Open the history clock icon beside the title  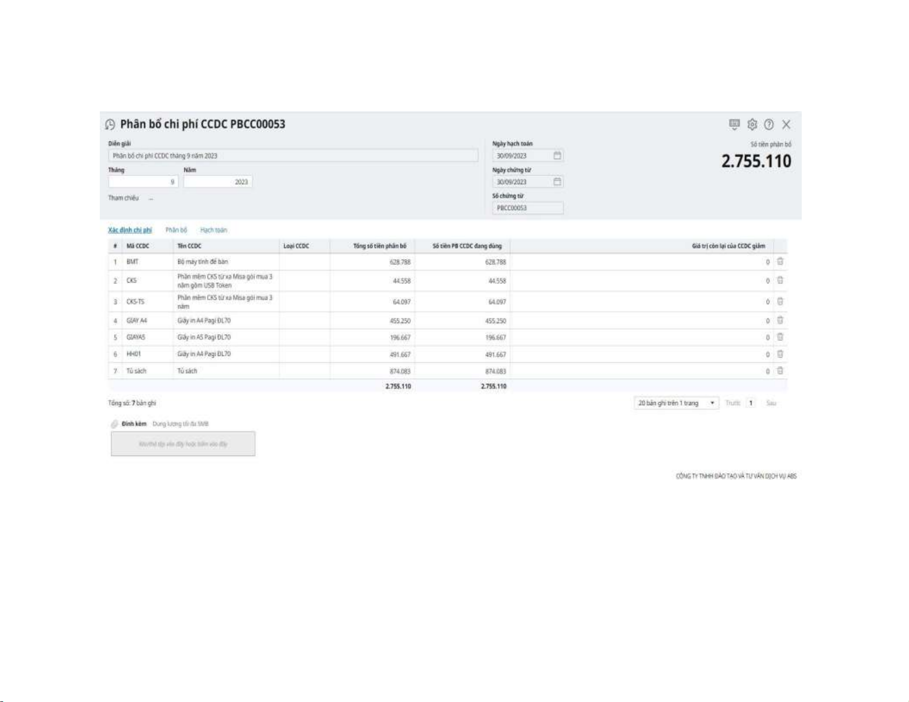point(110,124)
